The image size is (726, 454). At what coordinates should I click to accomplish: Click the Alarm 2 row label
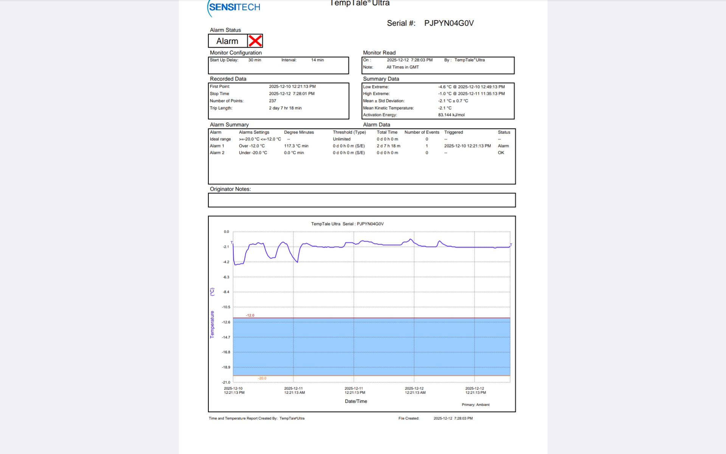tap(217, 153)
